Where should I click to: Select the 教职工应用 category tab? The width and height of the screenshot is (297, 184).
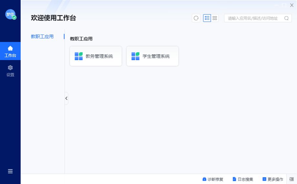pyautogui.click(x=42, y=36)
